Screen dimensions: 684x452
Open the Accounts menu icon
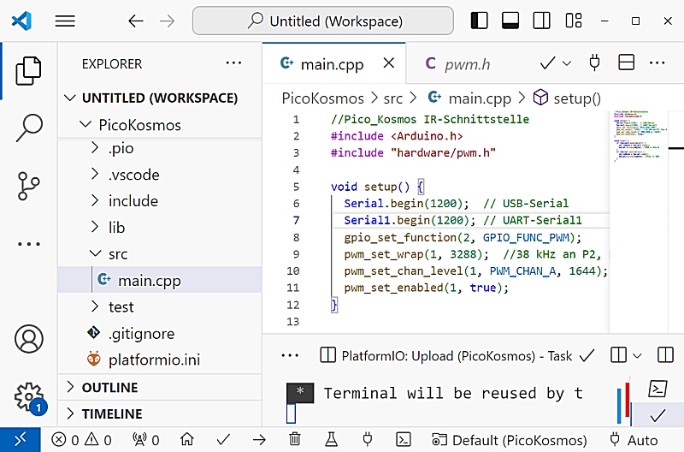[29, 339]
